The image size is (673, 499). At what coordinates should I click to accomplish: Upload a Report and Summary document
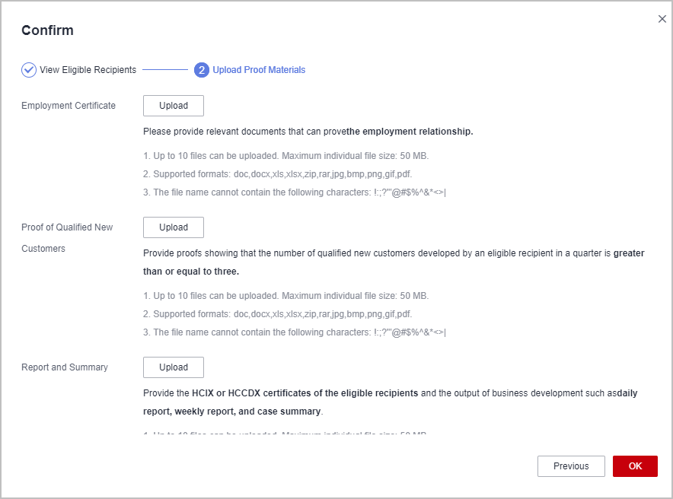pyautogui.click(x=174, y=367)
